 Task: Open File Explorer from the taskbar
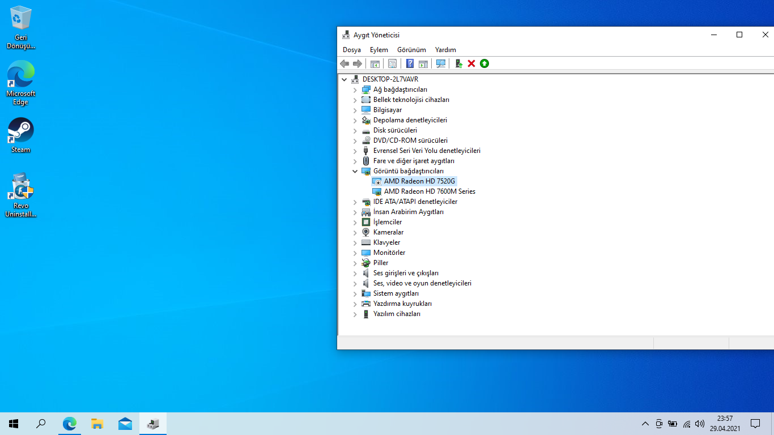pyautogui.click(x=97, y=424)
